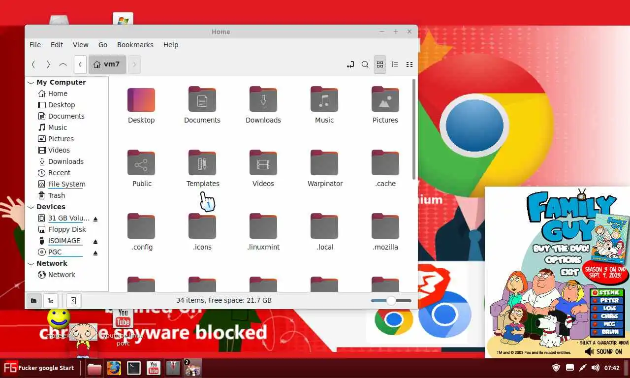Click the vm7 path button
Viewport: 630px width, 378px height.
107,64
